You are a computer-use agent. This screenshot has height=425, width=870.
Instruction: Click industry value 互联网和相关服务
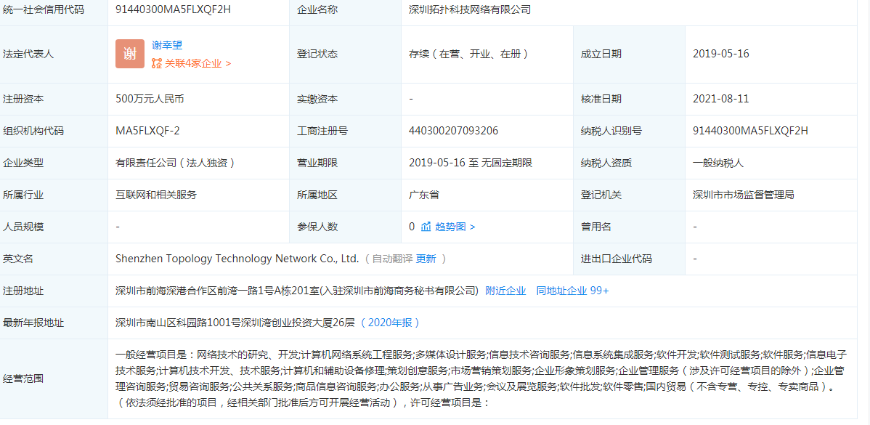pyautogui.click(x=156, y=195)
